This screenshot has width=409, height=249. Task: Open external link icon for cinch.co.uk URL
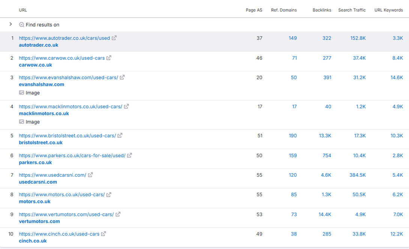(x=104, y=234)
